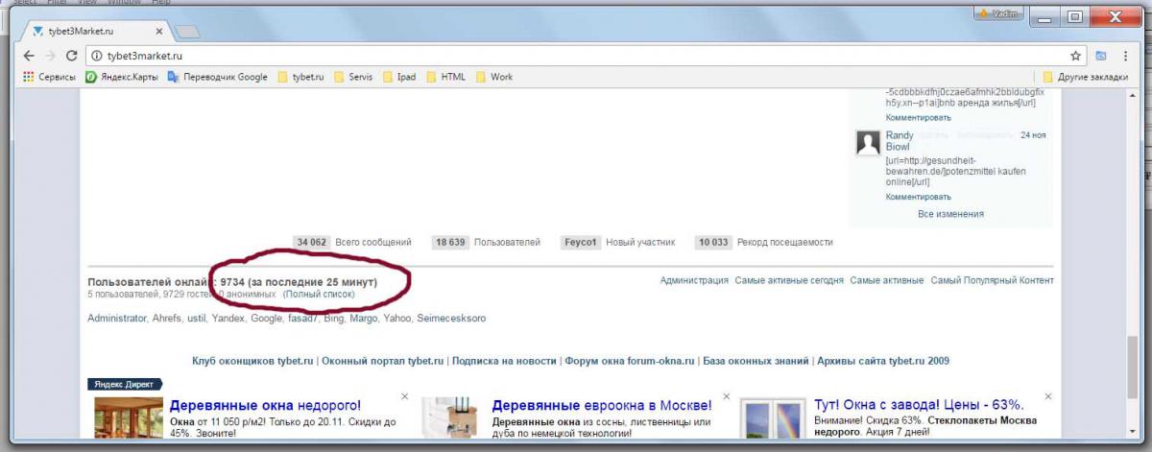Viewport: 1152px width, 452px height.
Task: Open the Самые активные сегодня link
Action: pyautogui.click(x=789, y=280)
